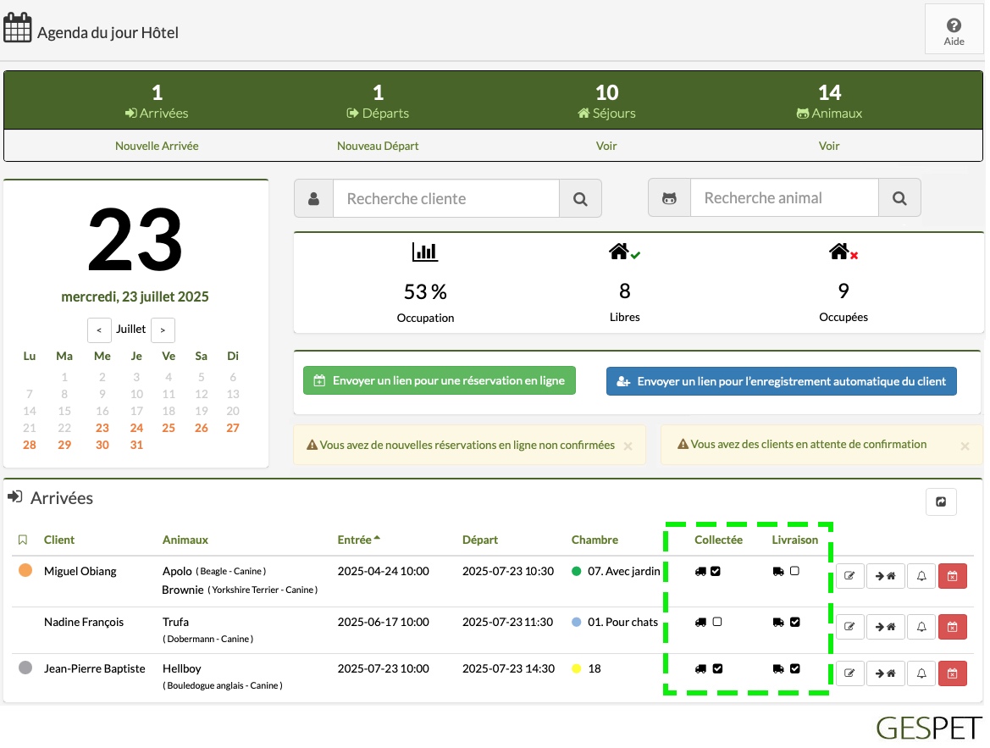Click Envoyer un lien pour une réservation en ligne
Image resolution: width=990 pixels, height=748 pixels.
coord(440,381)
